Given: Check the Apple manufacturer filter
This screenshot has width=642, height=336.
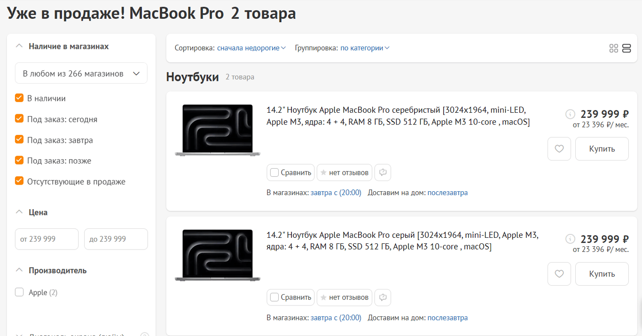Looking at the screenshot, I should [19, 292].
